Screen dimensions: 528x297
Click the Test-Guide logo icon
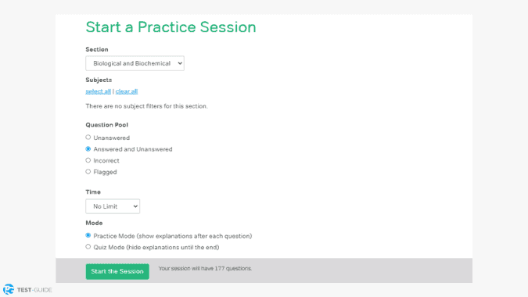pyautogui.click(x=9, y=289)
